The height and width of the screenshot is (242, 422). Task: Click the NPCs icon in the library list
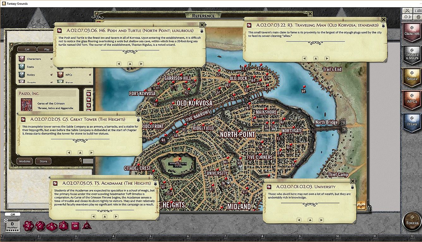(60, 75)
